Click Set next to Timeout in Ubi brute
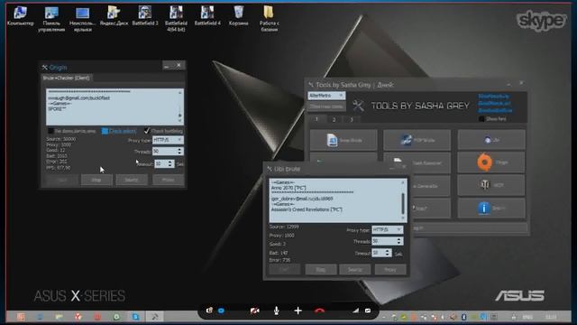The image size is (577, 325). [398, 254]
